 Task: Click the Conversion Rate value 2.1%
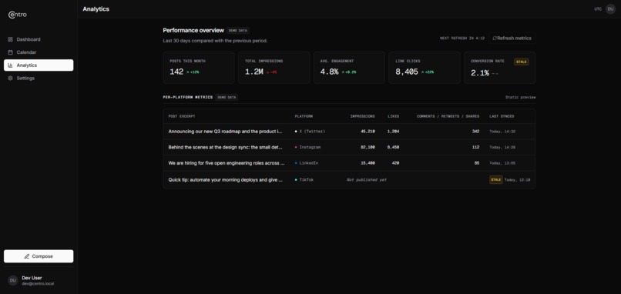[x=479, y=73]
